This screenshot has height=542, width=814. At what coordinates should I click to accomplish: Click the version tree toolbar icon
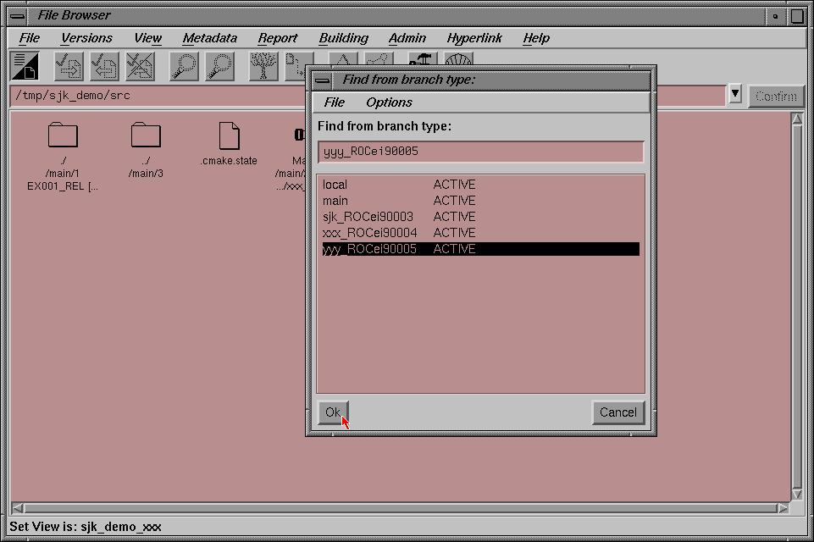pos(263,67)
